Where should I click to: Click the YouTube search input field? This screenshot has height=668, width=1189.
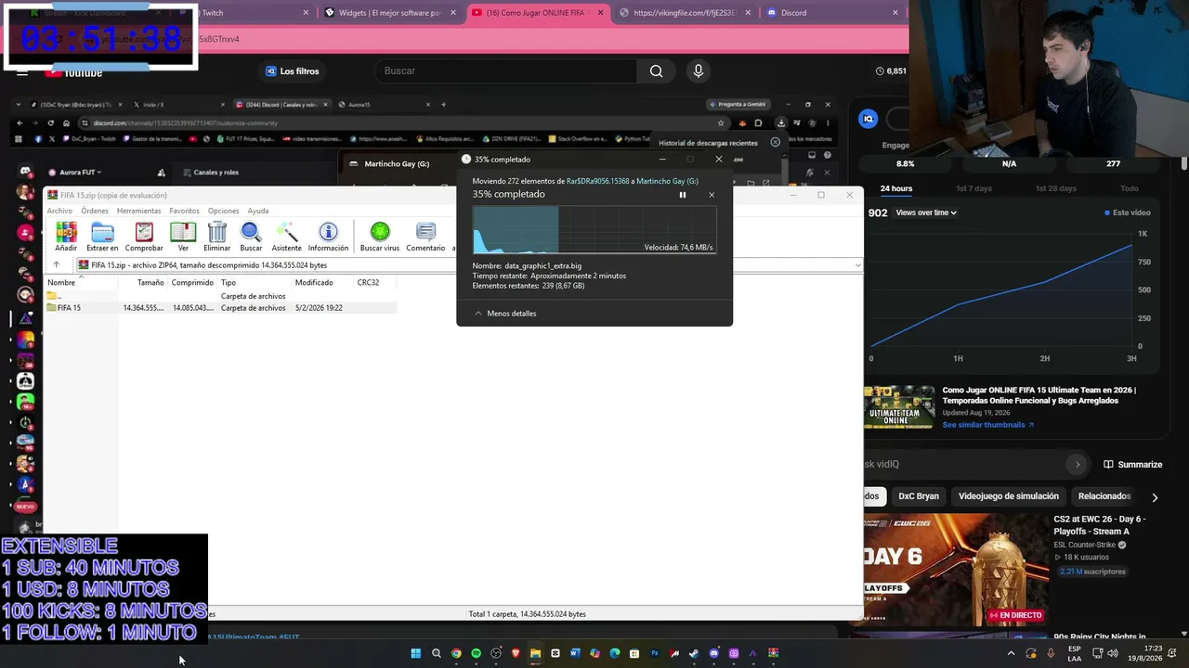click(x=506, y=71)
